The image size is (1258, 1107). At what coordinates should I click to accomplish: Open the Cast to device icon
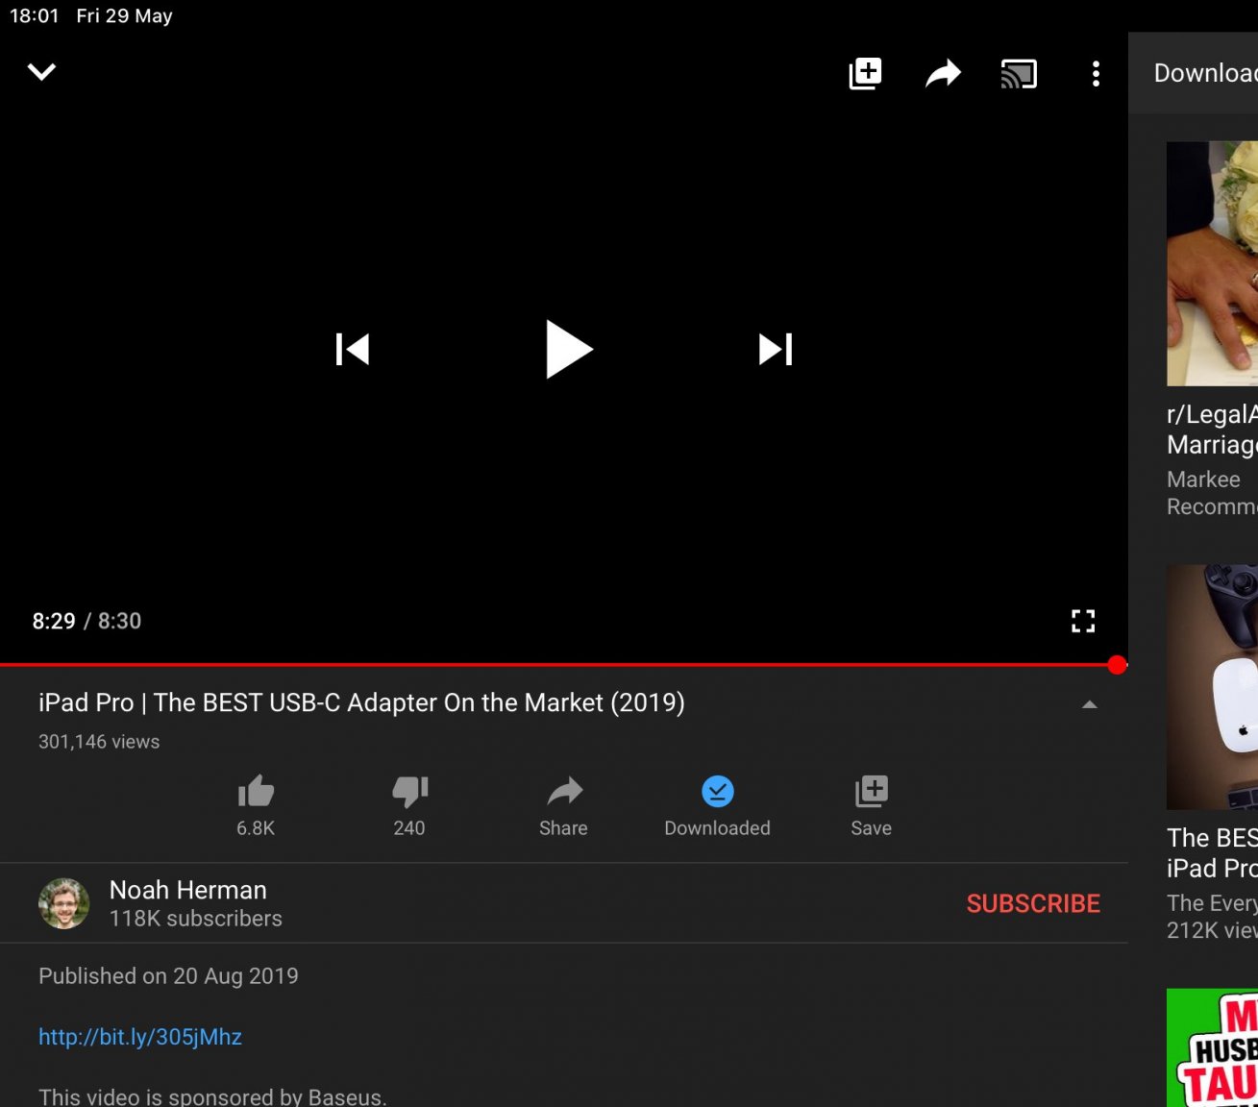click(x=1019, y=74)
